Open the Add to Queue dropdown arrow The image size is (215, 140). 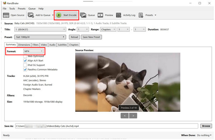53,15
